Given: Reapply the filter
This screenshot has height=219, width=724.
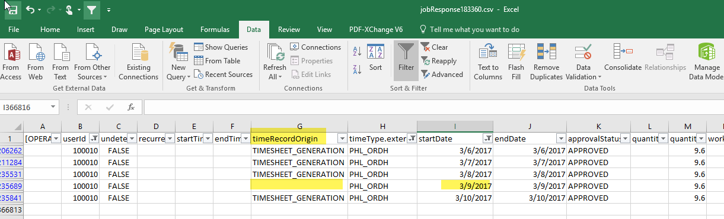Looking at the screenshot, I should [439, 61].
